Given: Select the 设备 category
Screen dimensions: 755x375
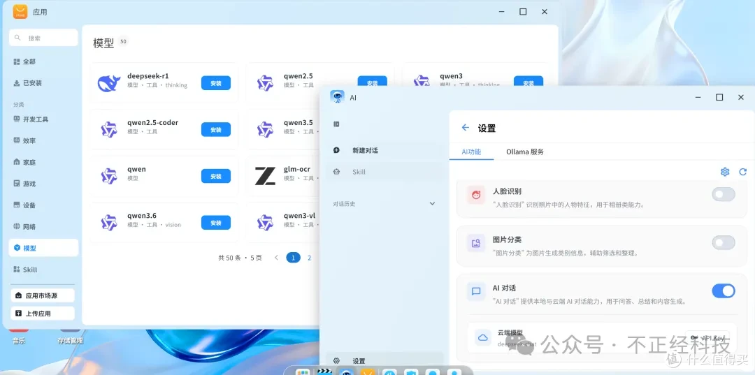Looking at the screenshot, I should pos(43,205).
